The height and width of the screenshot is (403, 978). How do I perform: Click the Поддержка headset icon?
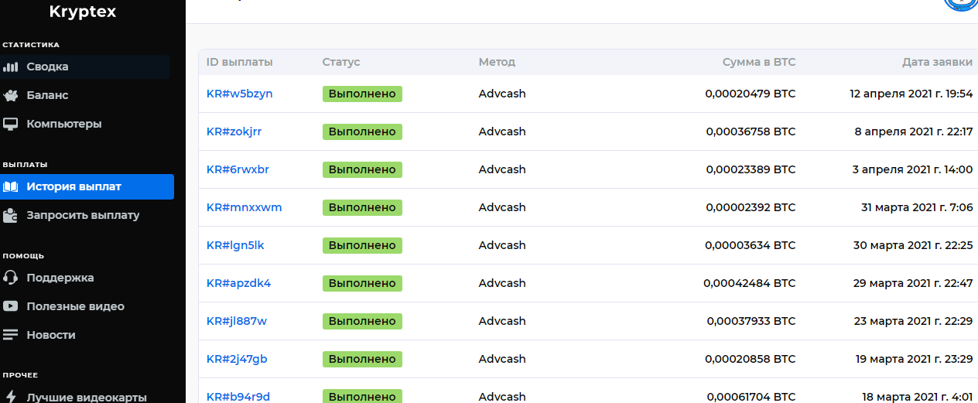(x=10, y=278)
